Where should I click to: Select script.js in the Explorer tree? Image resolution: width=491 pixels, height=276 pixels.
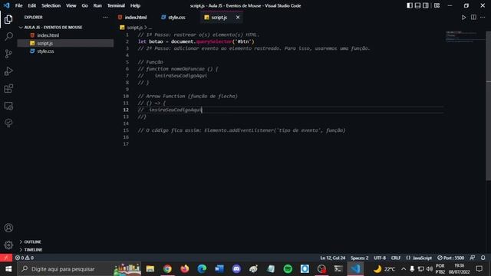coord(65,43)
